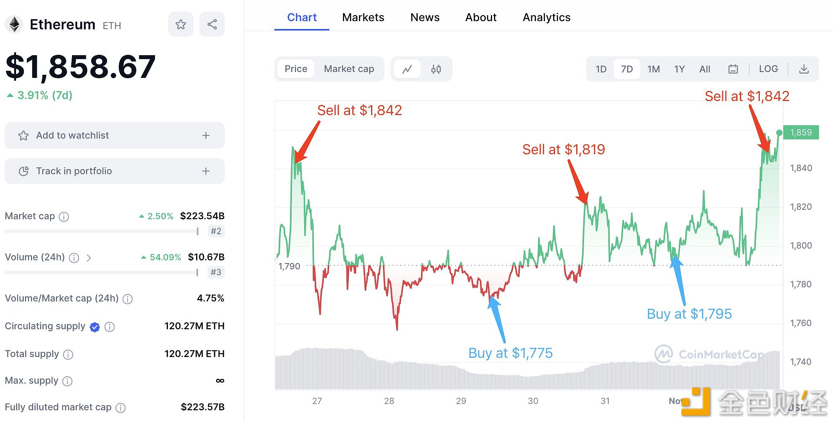Switch the range to 1M

click(x=653, y=69)
